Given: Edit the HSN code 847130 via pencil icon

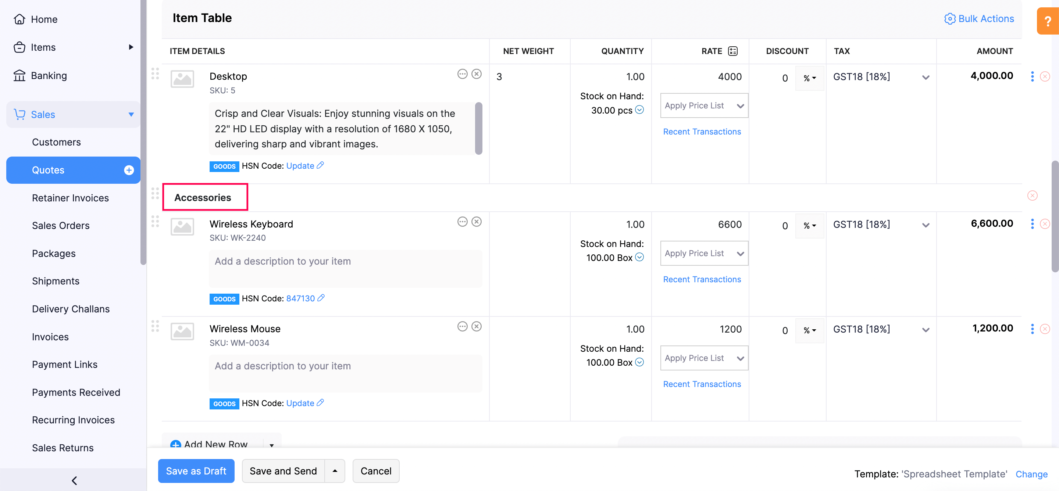Looking at the screenshot, I should click(321, 298).
